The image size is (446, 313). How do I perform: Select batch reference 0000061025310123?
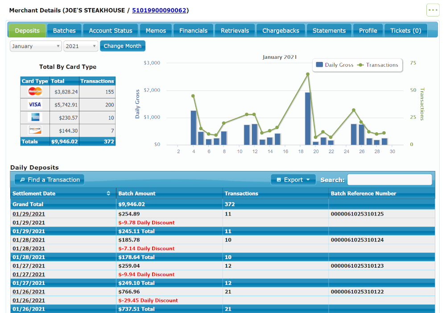(357, 266)
